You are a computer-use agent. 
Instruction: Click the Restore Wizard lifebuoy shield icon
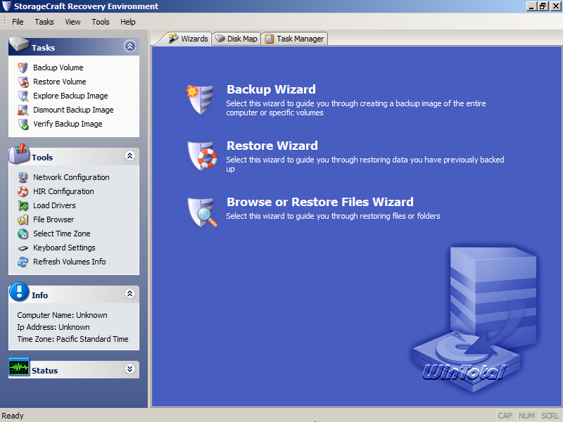click(x=202, y=155)
